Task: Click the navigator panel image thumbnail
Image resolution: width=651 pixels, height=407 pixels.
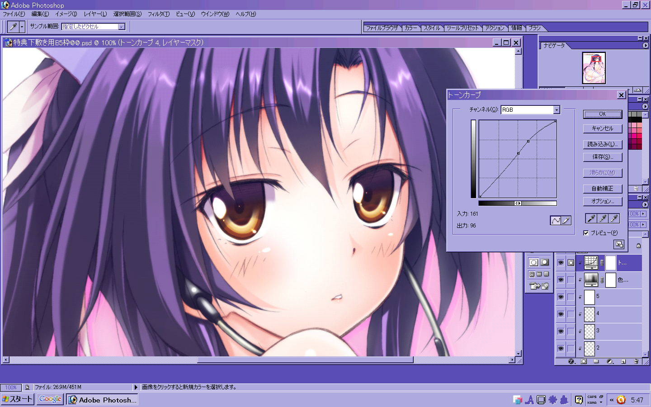Action: (594, 68)
